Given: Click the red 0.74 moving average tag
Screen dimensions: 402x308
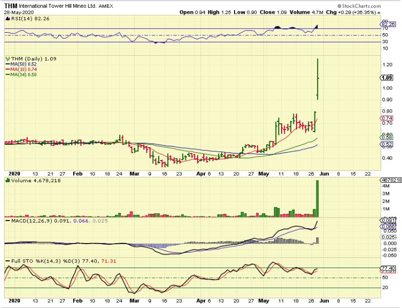Looking at the screenshot, I should 387,118.
